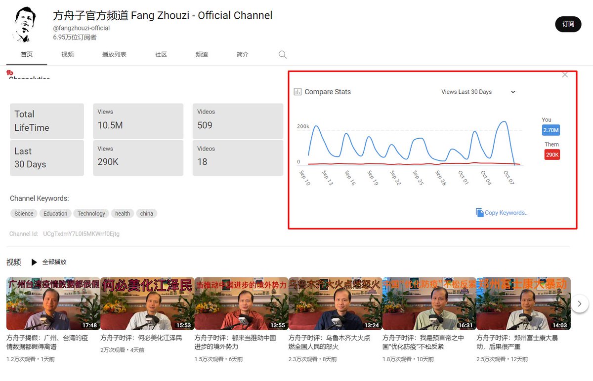Open video title 郑州富士康大暴动
Image resolution: width=593 pixels, height=381 pixels.
[517, 343]
